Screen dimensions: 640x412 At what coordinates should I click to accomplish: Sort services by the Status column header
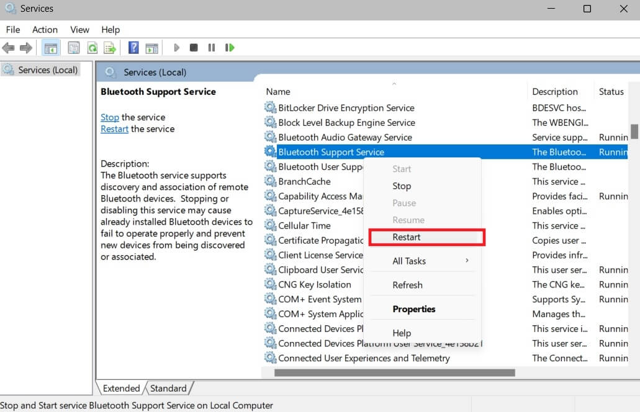(x=611, y=91)
